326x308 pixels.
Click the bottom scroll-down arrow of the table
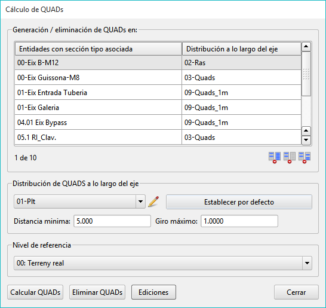point(306,140)
